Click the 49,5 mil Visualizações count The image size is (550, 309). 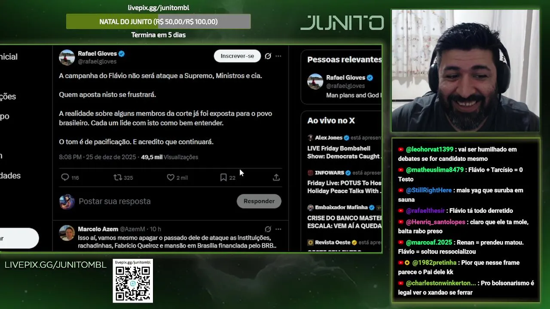coord(169,157)
